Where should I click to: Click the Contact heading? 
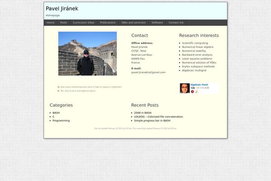[x=140, y=35]
